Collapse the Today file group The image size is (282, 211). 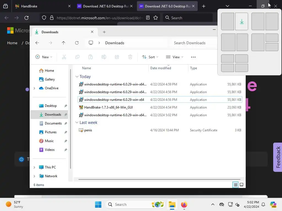pyautogui.click(x=77, y=77)
